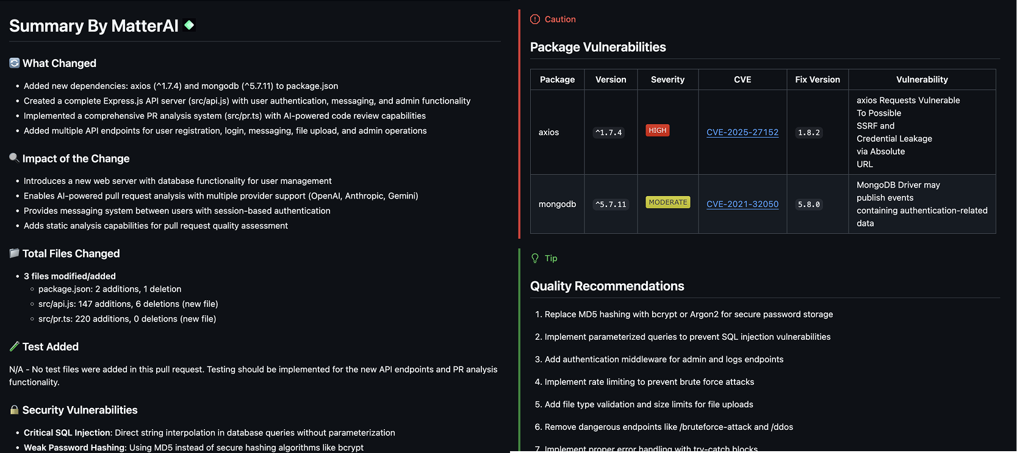Click the green diamond icon beside Summary By MatterAI
The image size is (1017, 453).
[x=189, y=25]
